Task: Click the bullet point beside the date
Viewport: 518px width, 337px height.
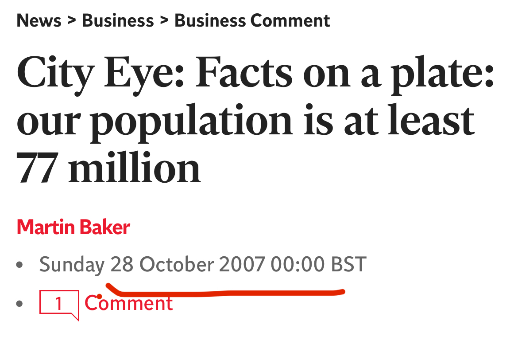Action: tap(19, 266)
